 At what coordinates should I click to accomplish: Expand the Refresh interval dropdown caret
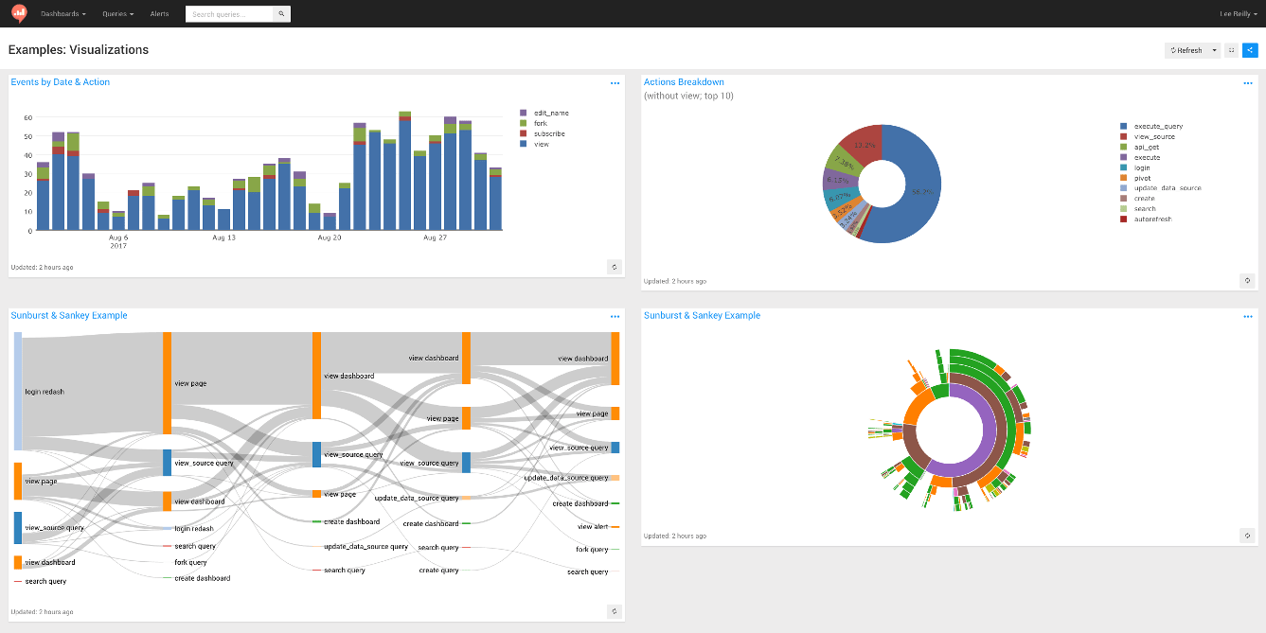tap(1215, 50)
